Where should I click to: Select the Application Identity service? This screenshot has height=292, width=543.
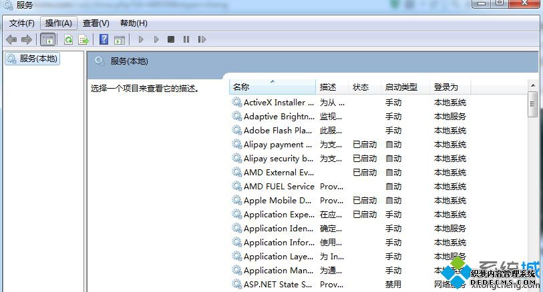click(x=349, y=229)
